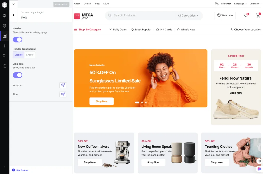
Task: Toggle the Blog Title show/hide switch
Action: 17,75
